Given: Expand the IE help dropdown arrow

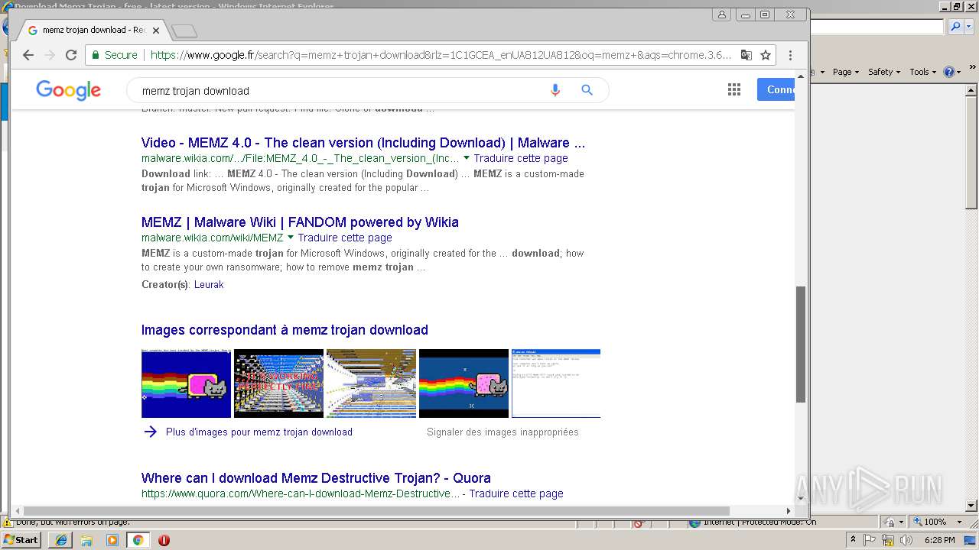Looking at the screenshot, I should coord(958,72).
